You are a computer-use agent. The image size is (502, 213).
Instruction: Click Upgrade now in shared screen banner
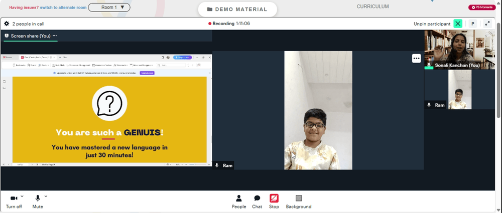tap(147, 73)
